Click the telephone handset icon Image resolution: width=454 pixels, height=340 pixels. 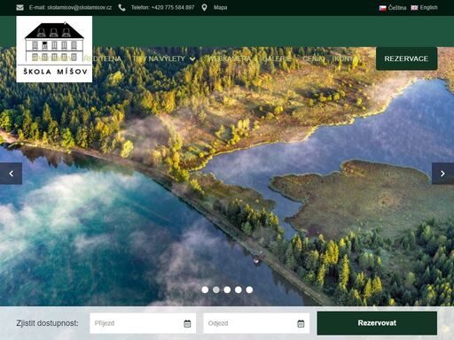(121, 8)
